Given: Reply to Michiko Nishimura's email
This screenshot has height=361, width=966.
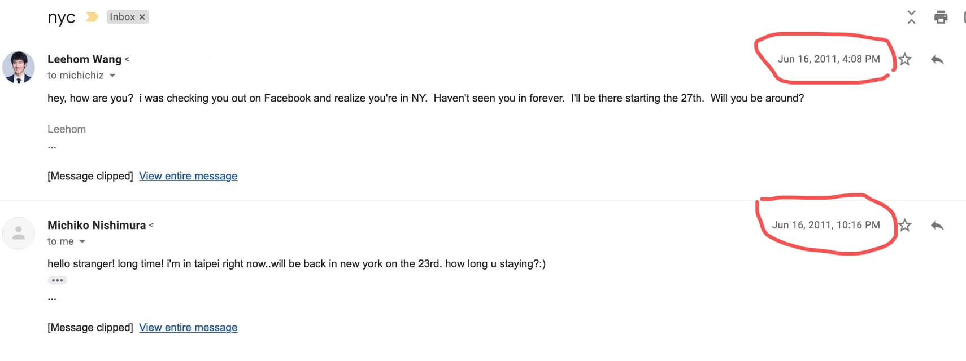Looking at the screenshot, I should [937, 226].
